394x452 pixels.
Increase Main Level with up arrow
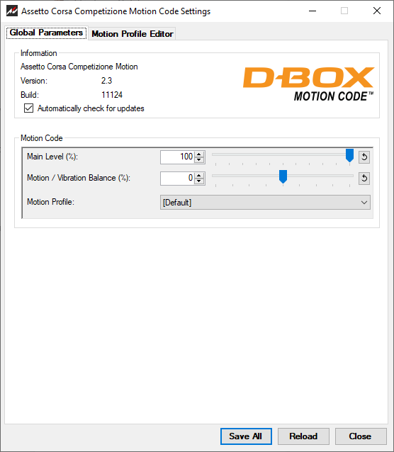pyautogui.click(x=198, y=154)
